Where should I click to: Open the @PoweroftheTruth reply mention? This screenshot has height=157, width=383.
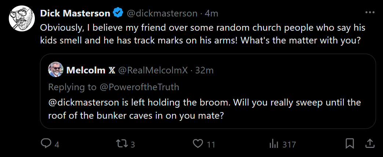139,87
